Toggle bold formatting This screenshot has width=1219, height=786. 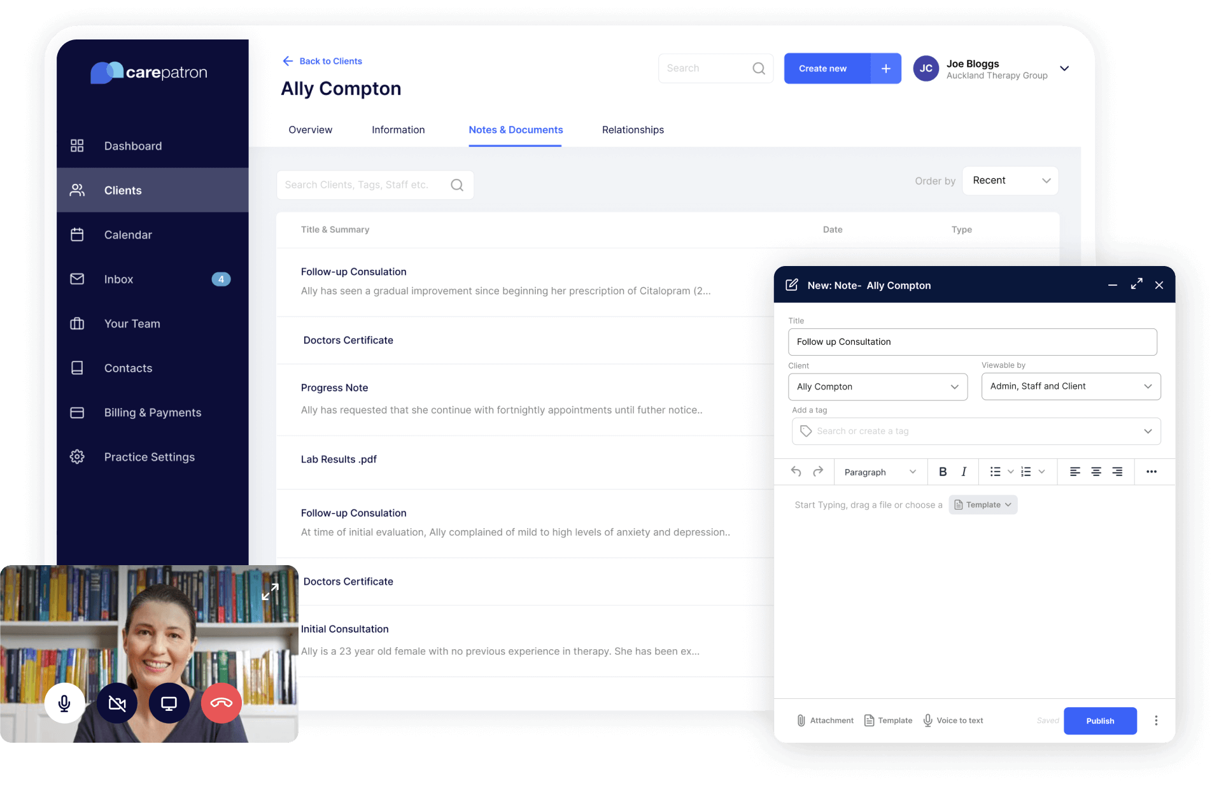(943, 472)
